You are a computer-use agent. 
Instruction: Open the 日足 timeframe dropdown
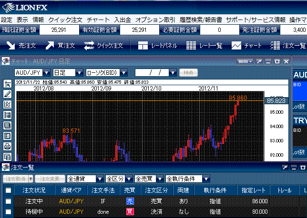pos(79,73)
